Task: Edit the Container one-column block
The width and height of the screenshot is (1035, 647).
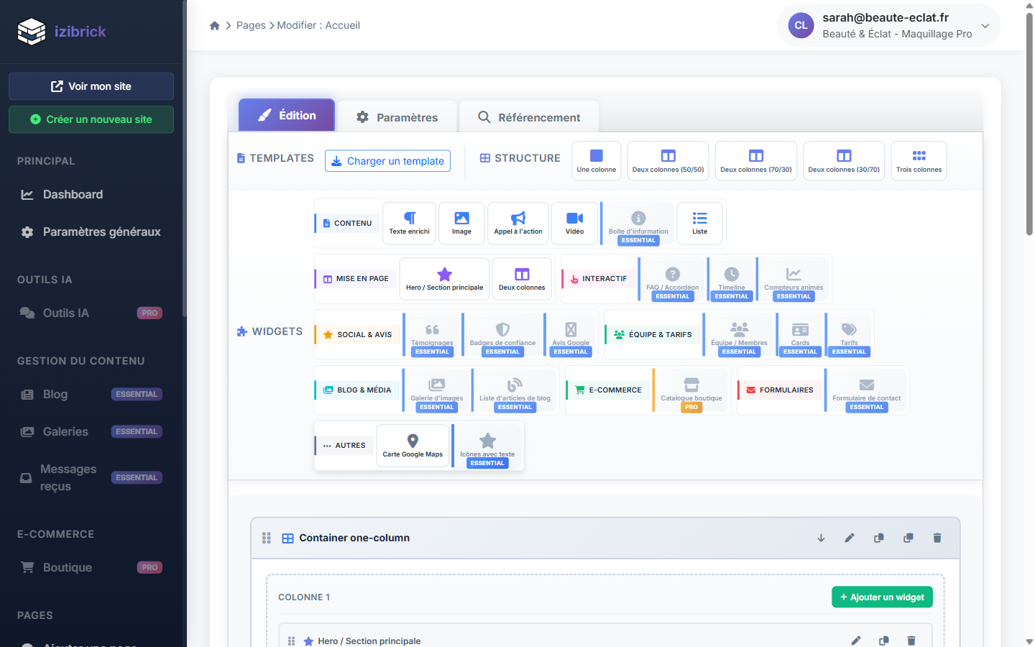Action: (x=850, y=538)
